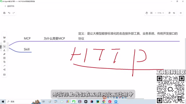186x104 pixels.
Task: Select the 定义 description text node
Action: pos(128,36)
